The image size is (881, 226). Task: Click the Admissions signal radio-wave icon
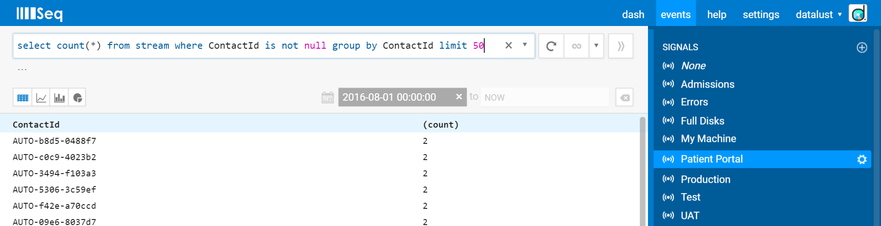tap(668, 84)
